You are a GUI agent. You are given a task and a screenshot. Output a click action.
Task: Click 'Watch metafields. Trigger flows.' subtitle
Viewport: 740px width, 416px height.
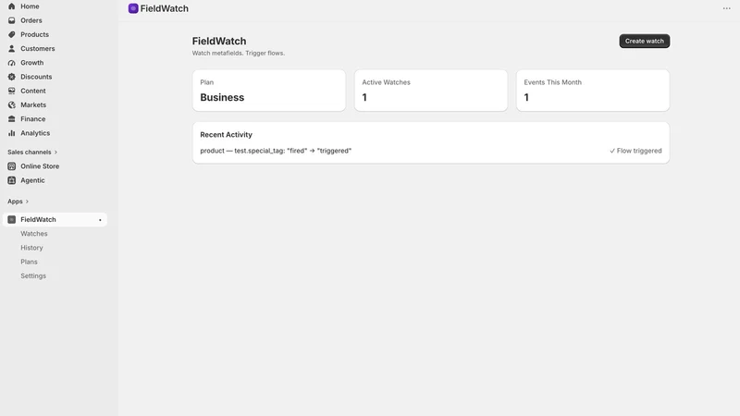(x=239, y=53)
